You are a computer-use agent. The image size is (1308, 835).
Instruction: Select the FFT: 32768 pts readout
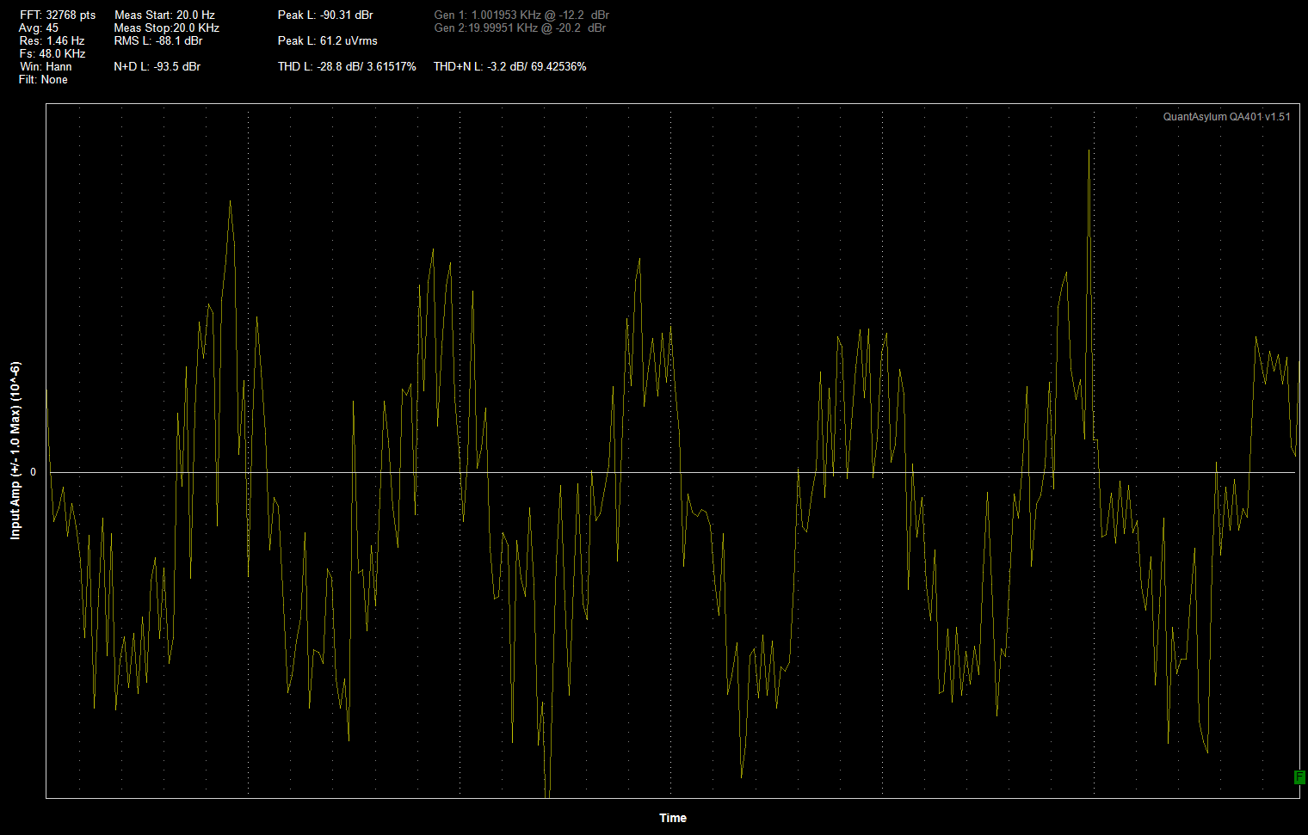pyautogui.click(x=58, y=15)
